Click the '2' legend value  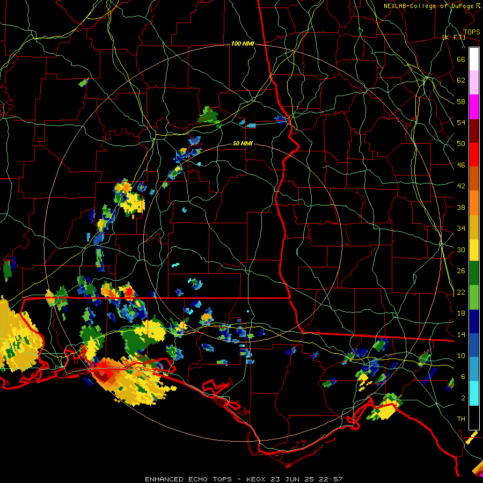click(x=463, y=398)
